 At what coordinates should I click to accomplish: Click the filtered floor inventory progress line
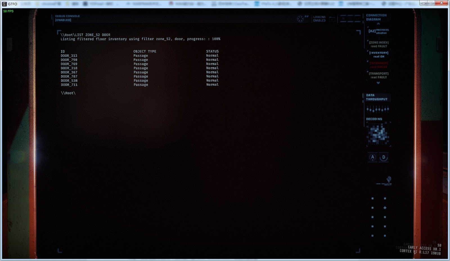click(x=140, y=39)
